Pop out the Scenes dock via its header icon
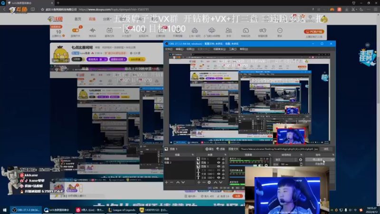 click(x=193, y=155)
